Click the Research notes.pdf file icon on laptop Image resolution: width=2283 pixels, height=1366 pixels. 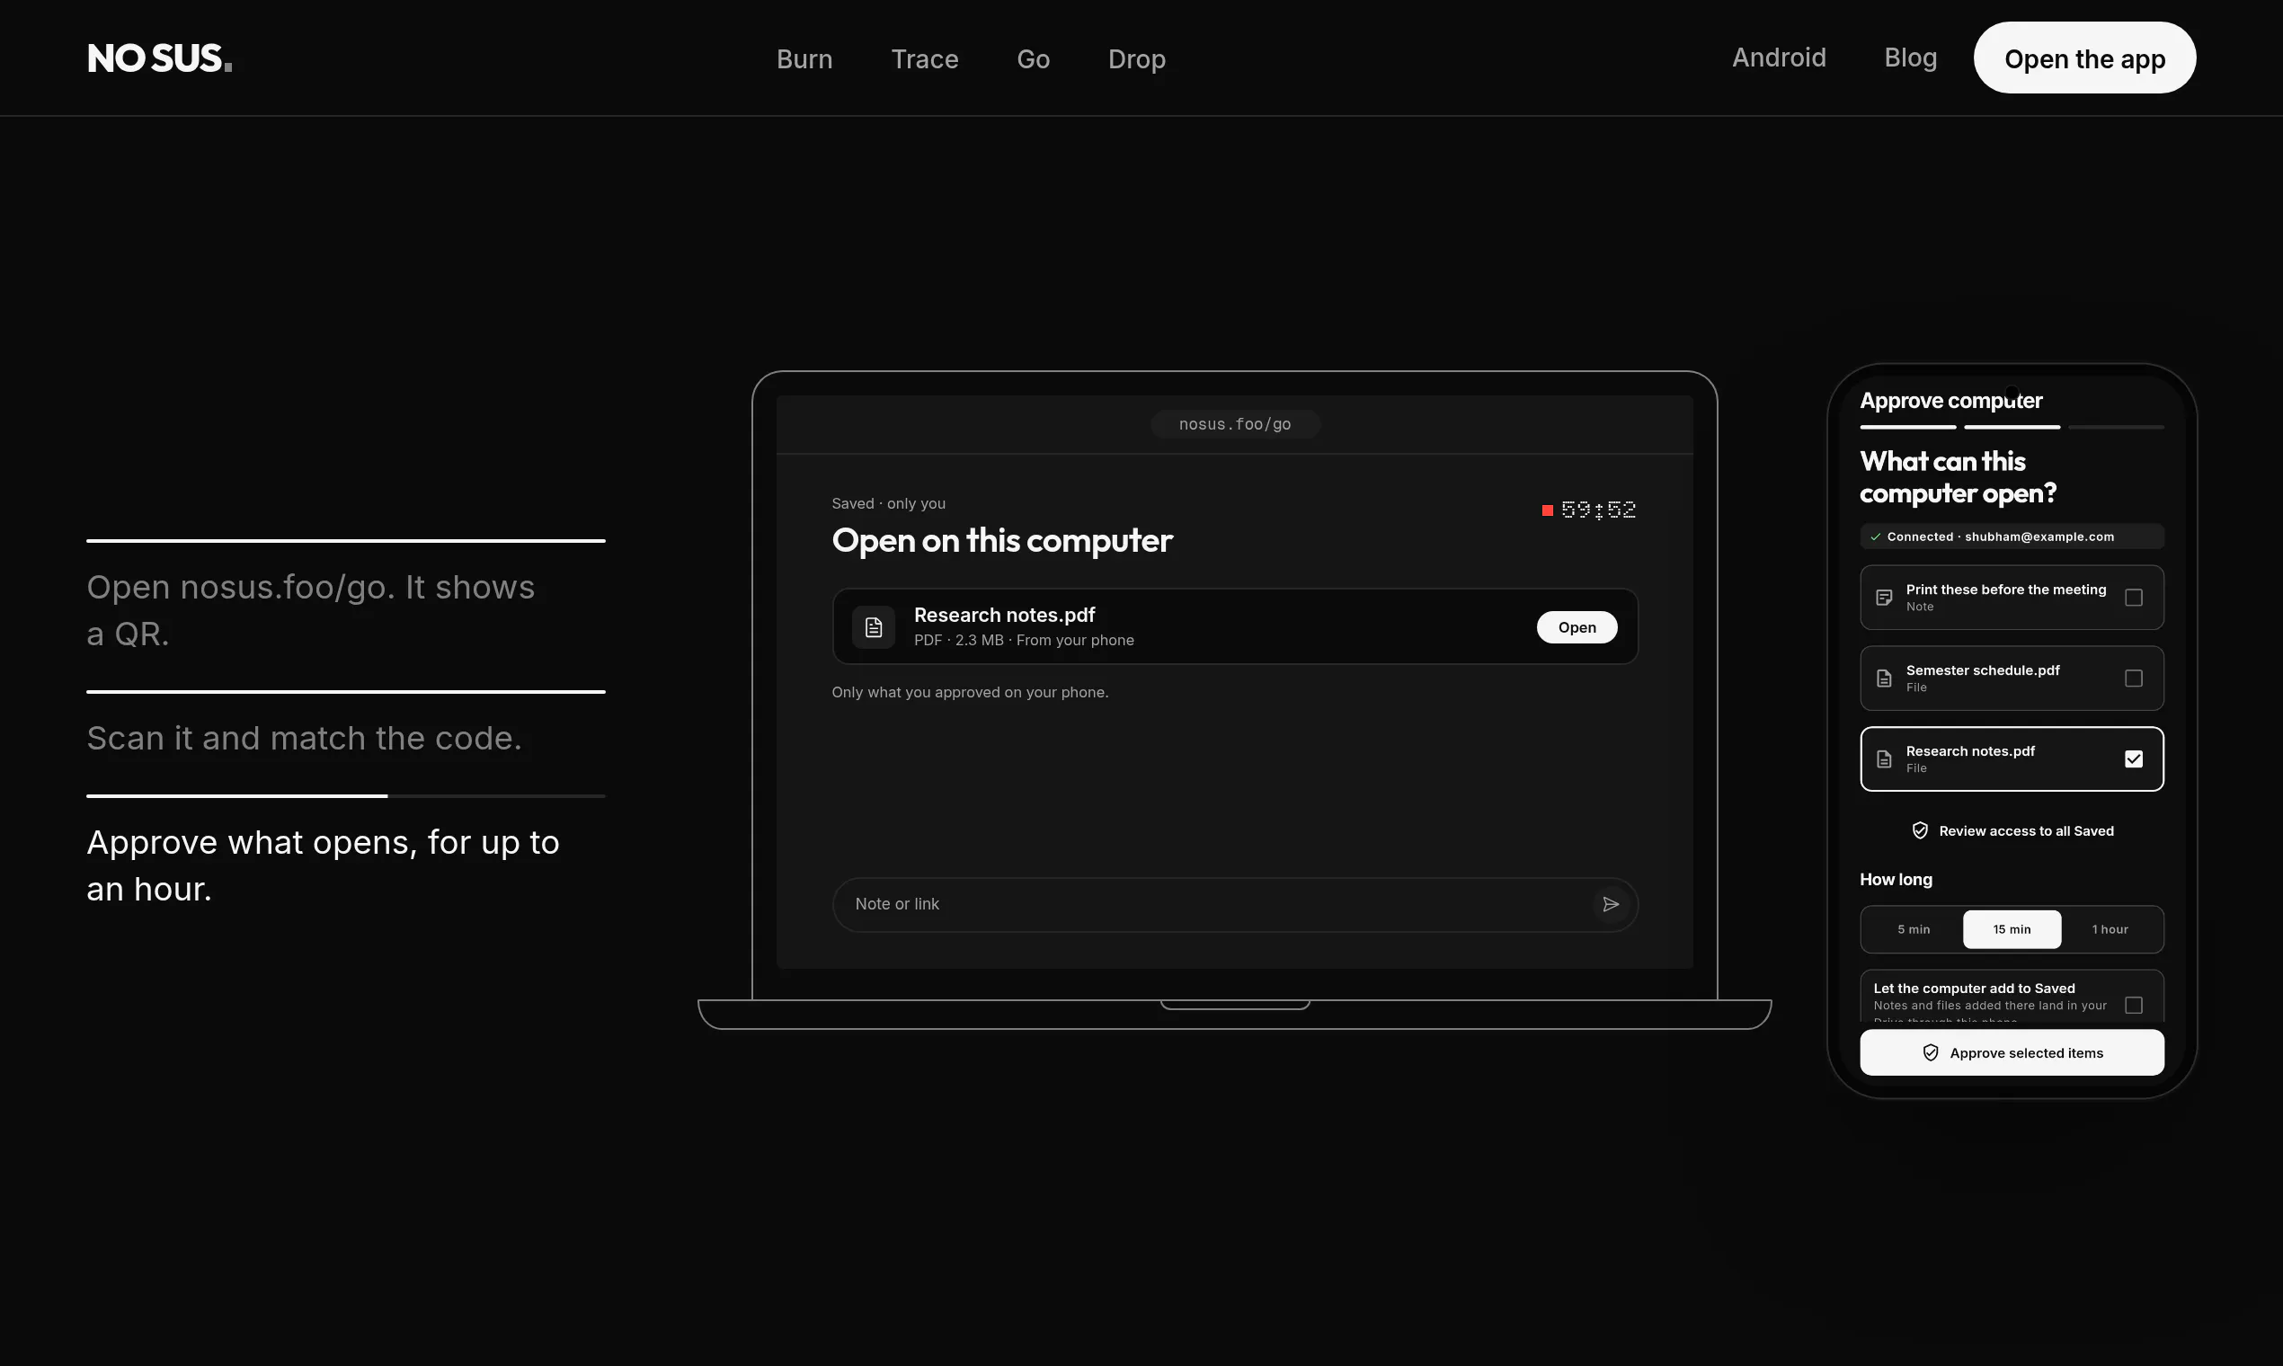tap(873, 627)
